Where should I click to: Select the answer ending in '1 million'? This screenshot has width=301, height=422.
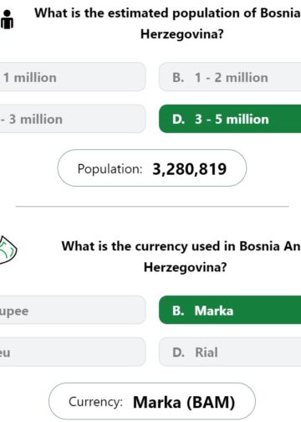[73, 77]
